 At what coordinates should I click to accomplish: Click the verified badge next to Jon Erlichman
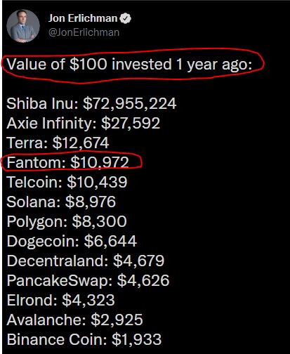[126, 18]
